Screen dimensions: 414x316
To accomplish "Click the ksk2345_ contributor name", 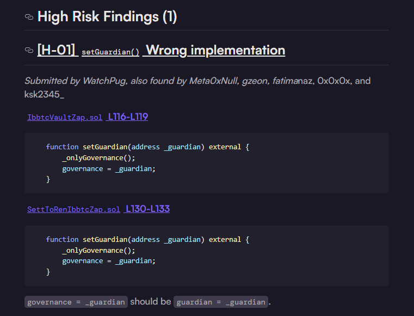I will click(44, 94).
